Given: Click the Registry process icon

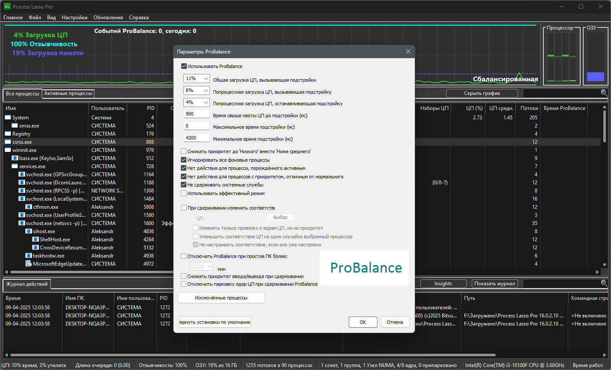Looking at the screenshot, I should pyautogui.click(x=8, y=134).
